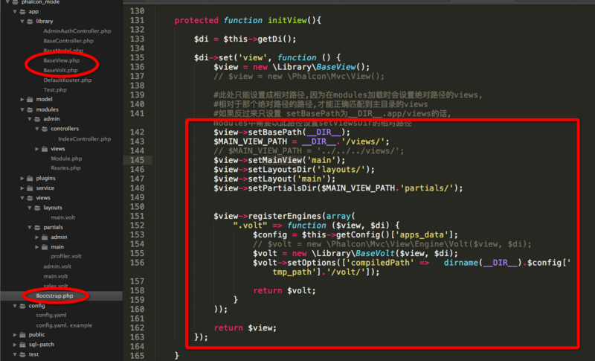Open IndexController.php under controllers
This screenshot has width=595, height=361.
[85, 139]
